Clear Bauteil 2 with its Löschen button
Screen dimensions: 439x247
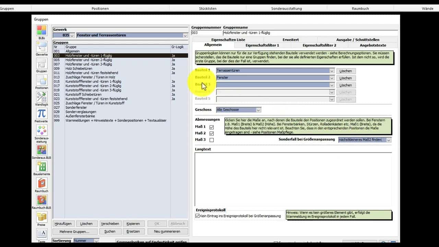346,78
